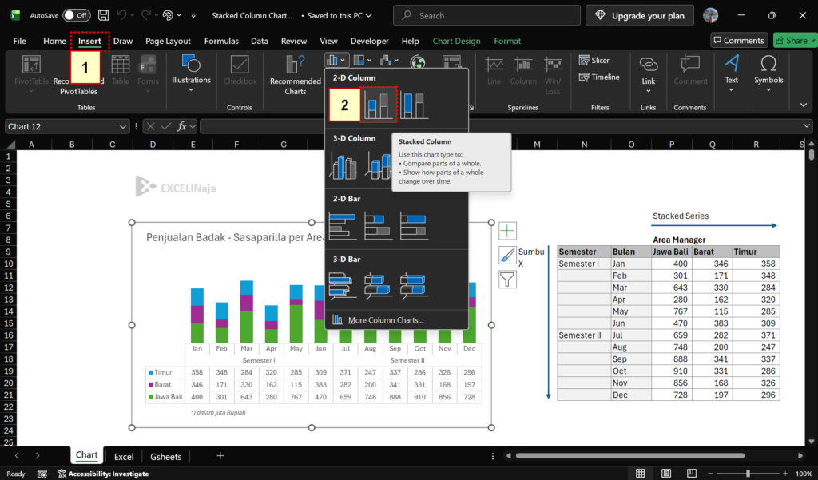Pick the 3-D Clustered Column chart icon
The image size is (818, 480).
coord(343,166)
